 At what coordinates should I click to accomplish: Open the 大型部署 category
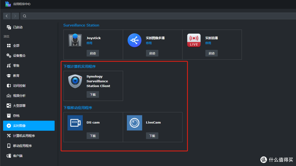(x=29, y=105)
